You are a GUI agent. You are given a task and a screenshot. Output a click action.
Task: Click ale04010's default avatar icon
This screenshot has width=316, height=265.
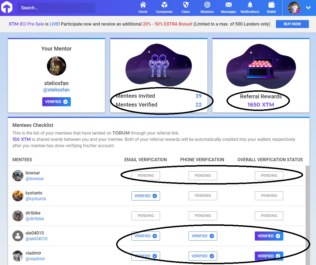(18, 236)
